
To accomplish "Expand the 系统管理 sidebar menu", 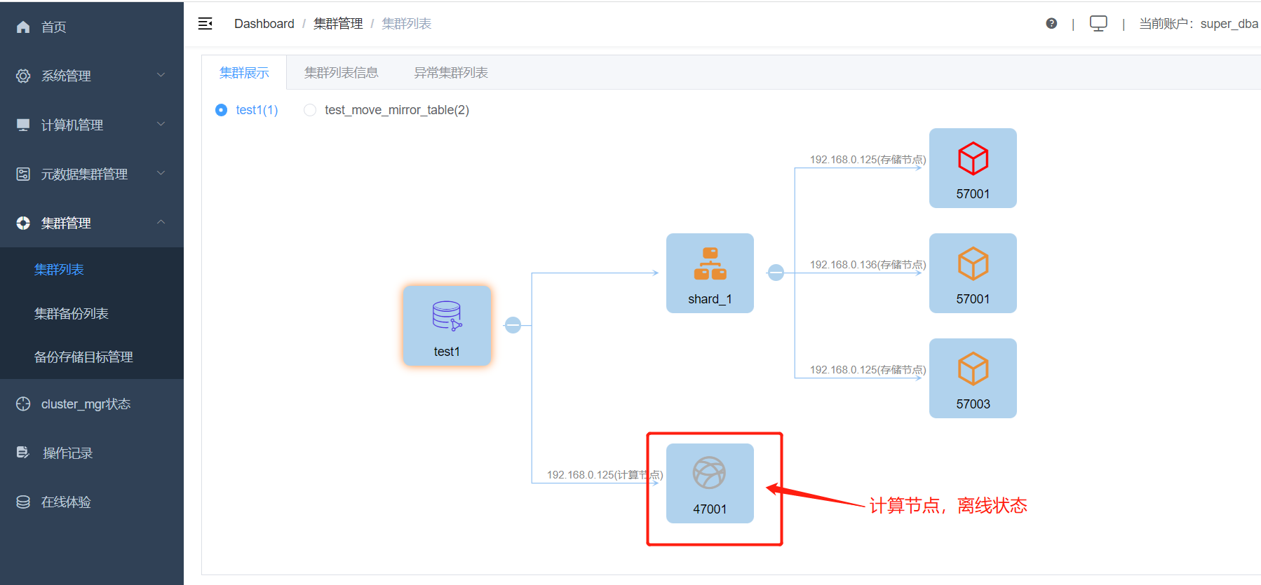I will click(91, 76).
